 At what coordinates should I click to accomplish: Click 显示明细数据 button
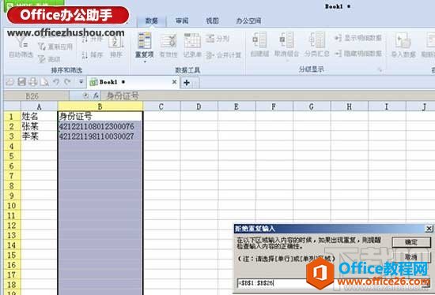tap(358, 38)
